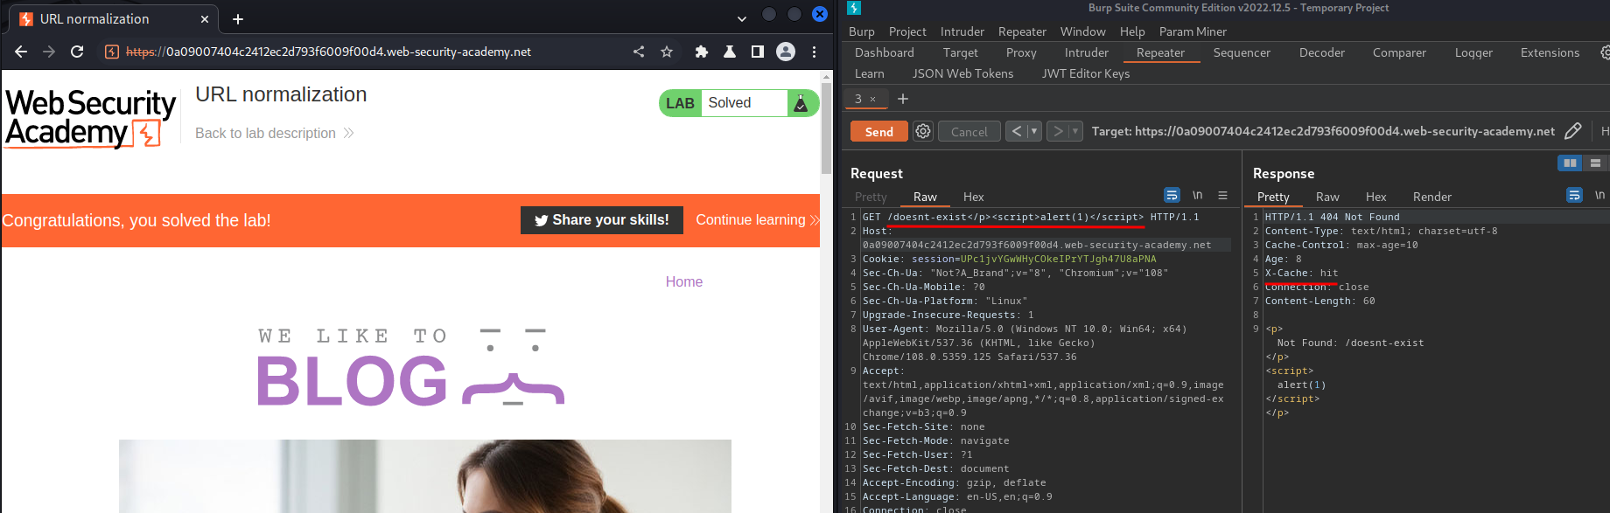Open a new browser tab with plus

[x=238, y=18]
